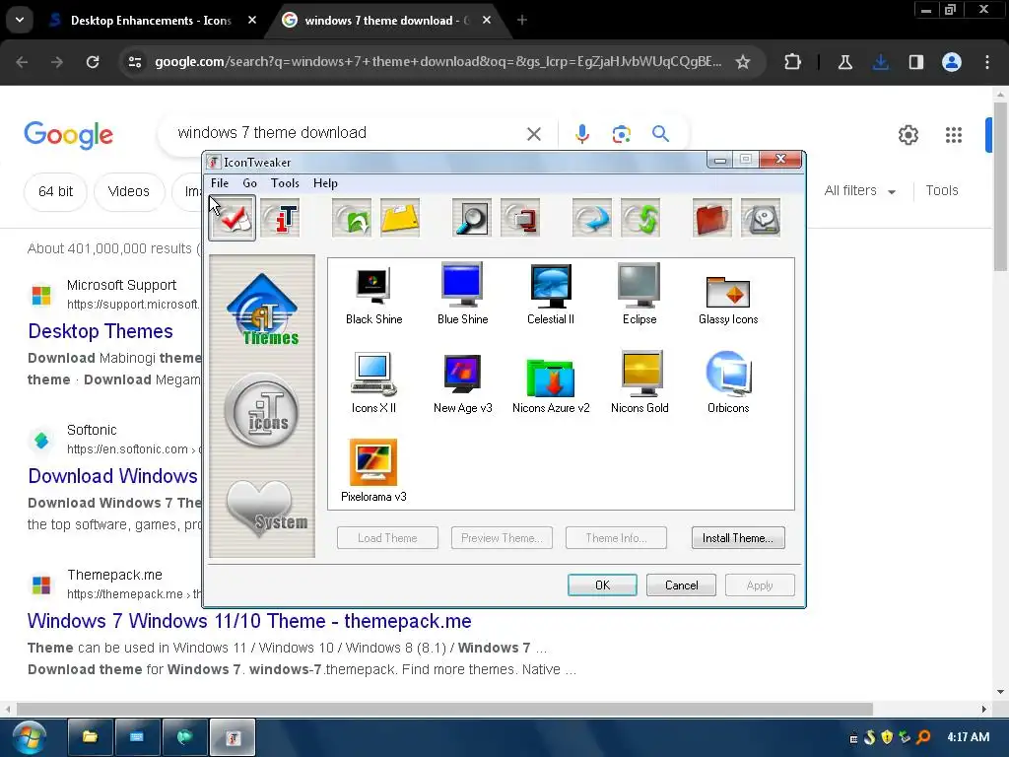1009x757 pixels.
Task: Open a new browser tab
Action: 522,21
